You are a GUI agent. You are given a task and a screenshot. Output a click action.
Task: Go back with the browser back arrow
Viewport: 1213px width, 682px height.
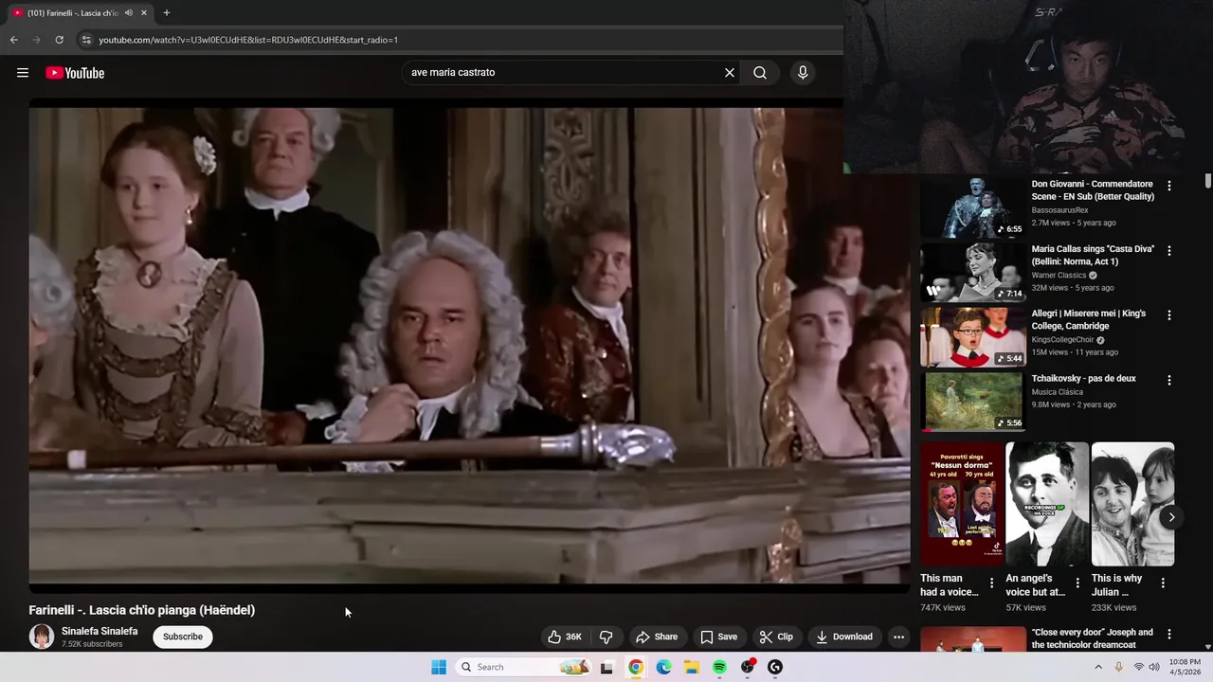pos(13,40)
